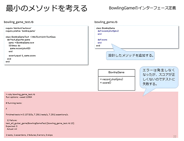Select the 1 tests, 1 assertions summary line
The width and height of the screenshot is (184, 141).
pos(29,135)
